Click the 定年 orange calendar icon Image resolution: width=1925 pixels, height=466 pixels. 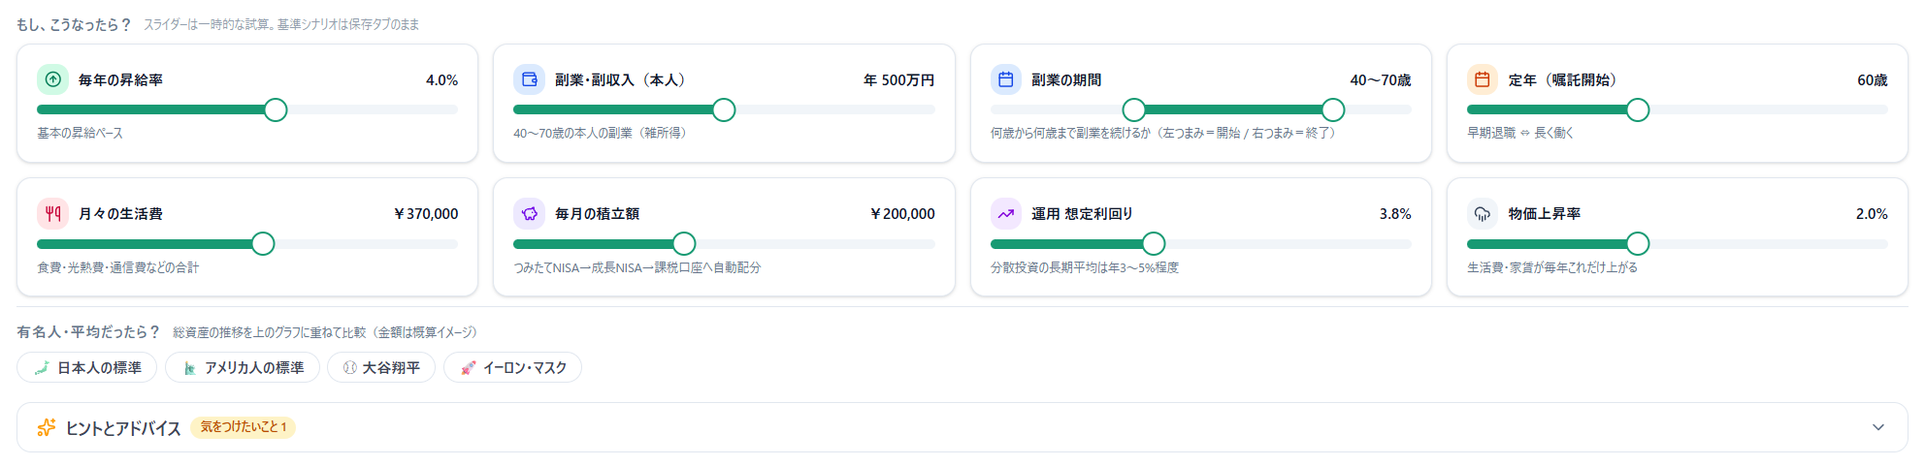coord(1483,79)
